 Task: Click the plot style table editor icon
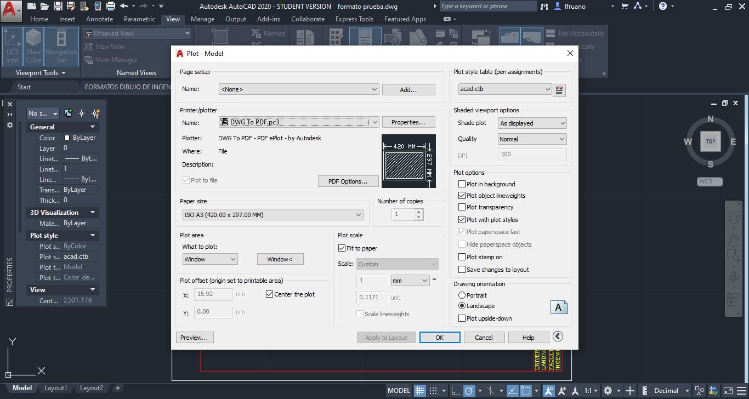(x=559, y=90)
